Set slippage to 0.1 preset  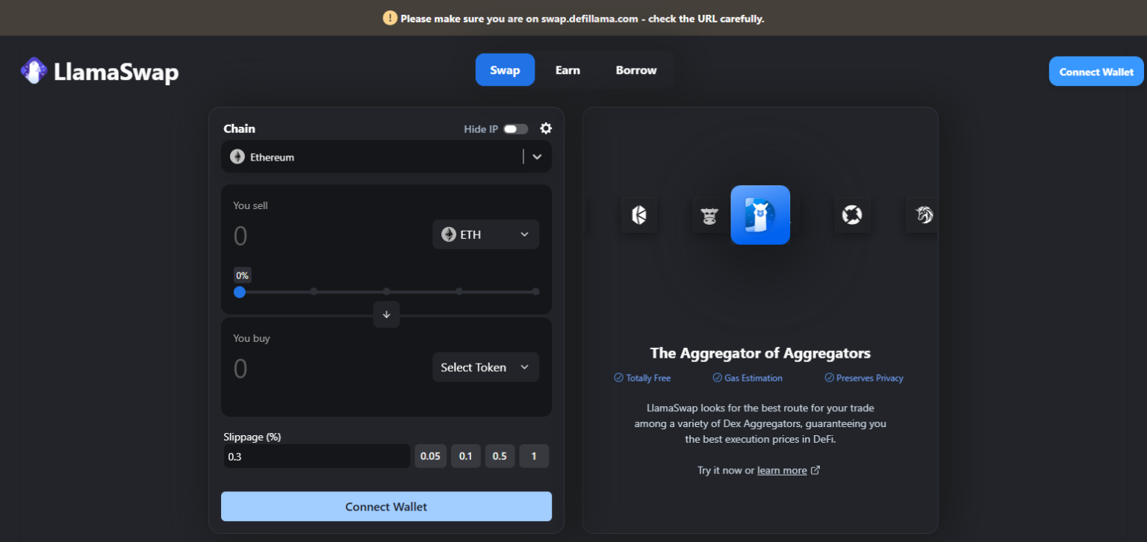coord(465,456)
